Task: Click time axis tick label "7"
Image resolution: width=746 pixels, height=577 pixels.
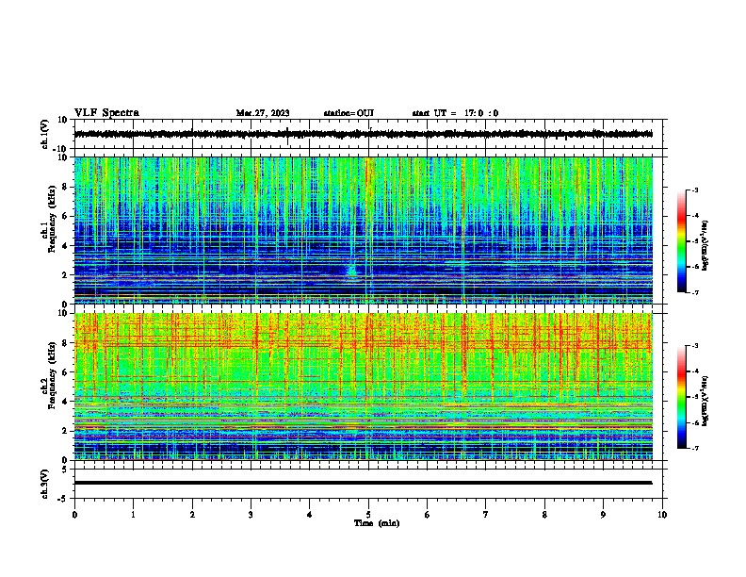Action: (486, 515)
